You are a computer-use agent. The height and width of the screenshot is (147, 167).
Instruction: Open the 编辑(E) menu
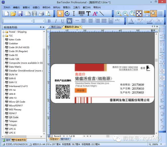(16, 8)
